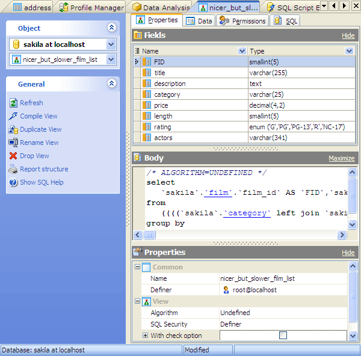The image size is (361, 356).
Task: Click the rating field column icon
Action: coord(147,126)
